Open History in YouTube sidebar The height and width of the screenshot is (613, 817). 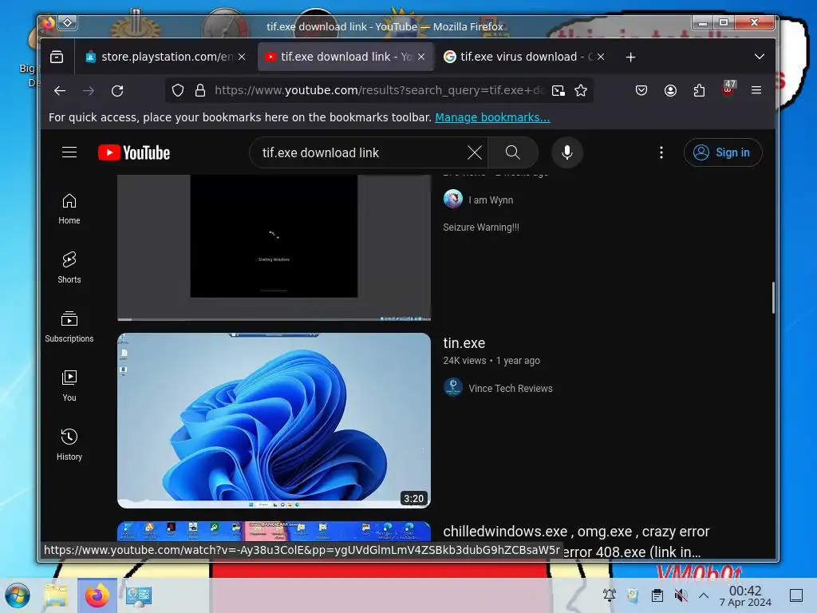pos(69,445)
